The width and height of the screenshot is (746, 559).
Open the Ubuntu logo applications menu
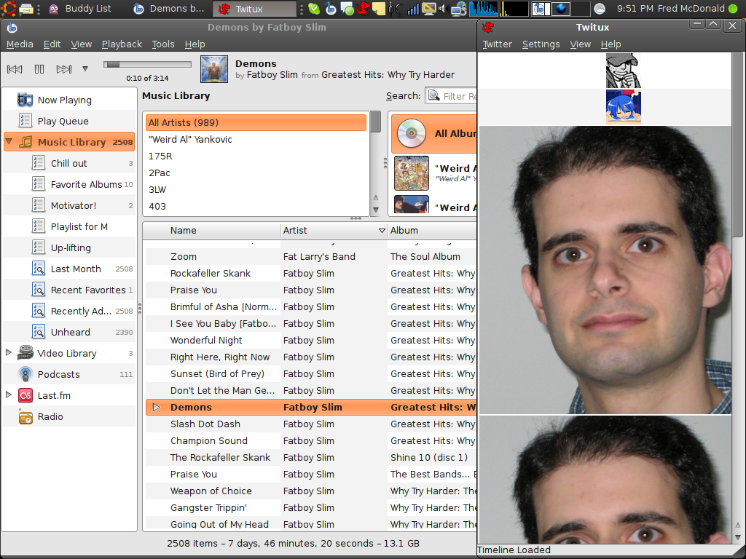(x=9, y=8)
